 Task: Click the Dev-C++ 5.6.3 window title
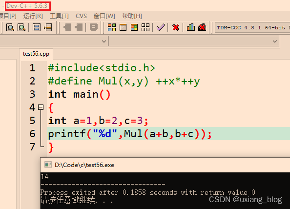pos(27,6)
